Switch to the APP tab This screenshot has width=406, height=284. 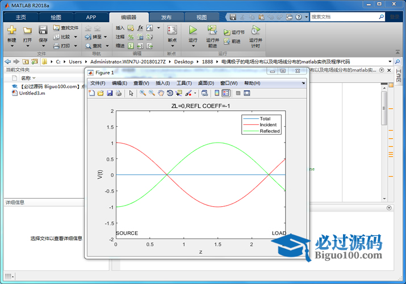[91, 18]
